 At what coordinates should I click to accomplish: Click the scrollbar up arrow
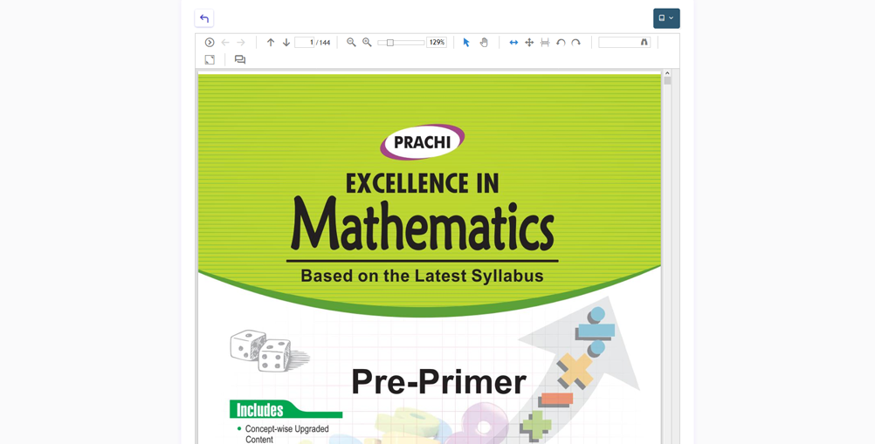tap(667, 73)
